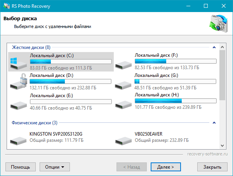Screen dimensions: 233x176
Task: Click the Закрыть button
Action: tap(212, 167)
